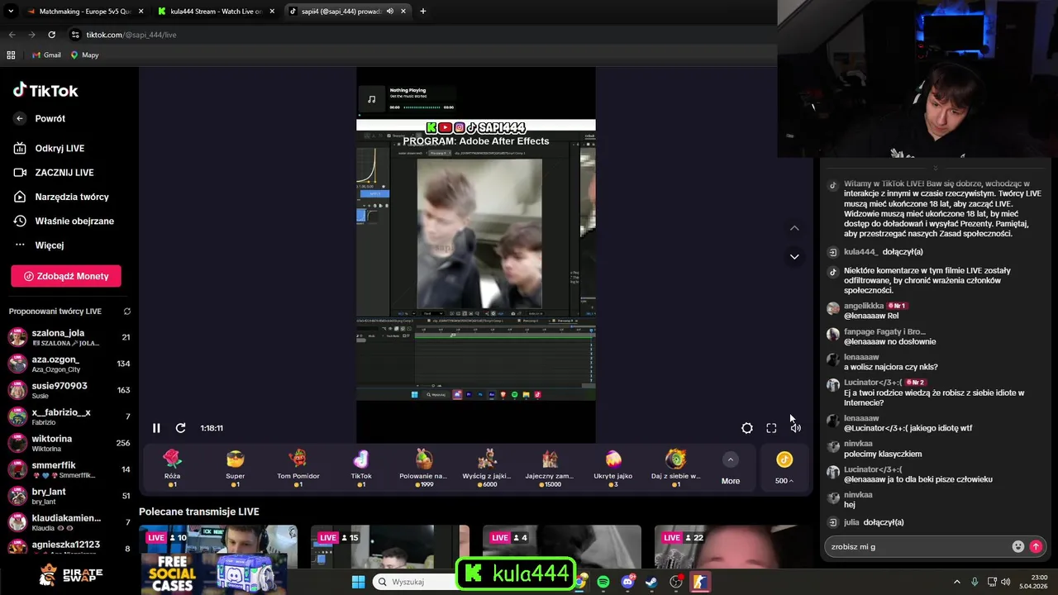Select klaudiakamien... in suggested creators
The width and height of the screenshot is (1058, 595).
pos(69,522)
